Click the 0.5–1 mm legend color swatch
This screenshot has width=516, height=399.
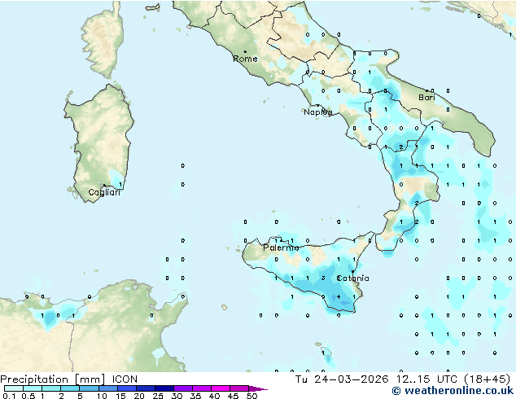(33, 388)
